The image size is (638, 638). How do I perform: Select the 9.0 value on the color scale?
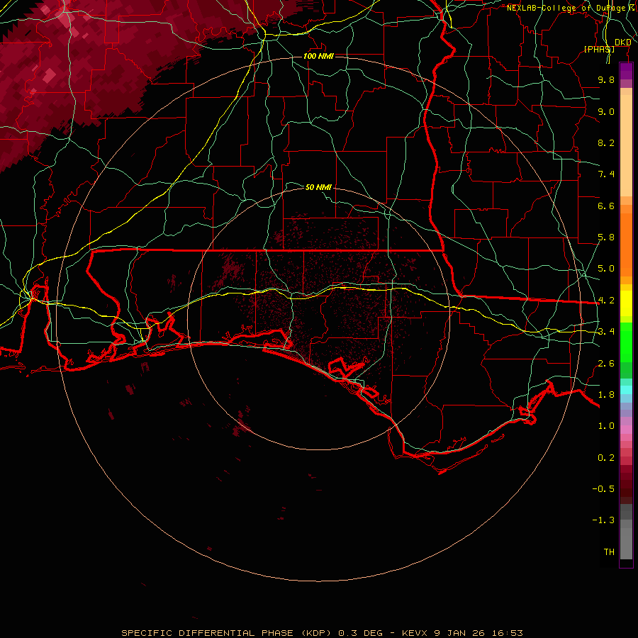(x=606, y=111)
